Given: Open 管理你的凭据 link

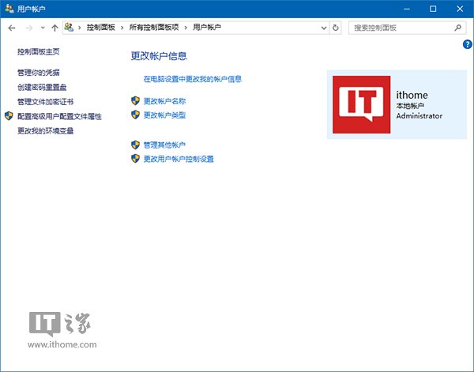Looking at the screenshot, I should [x=38, y=73].
